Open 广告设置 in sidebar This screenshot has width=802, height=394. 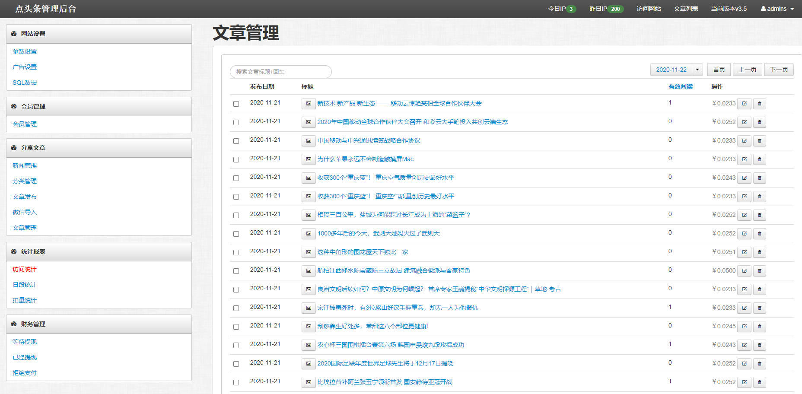[x=25, y=67]
